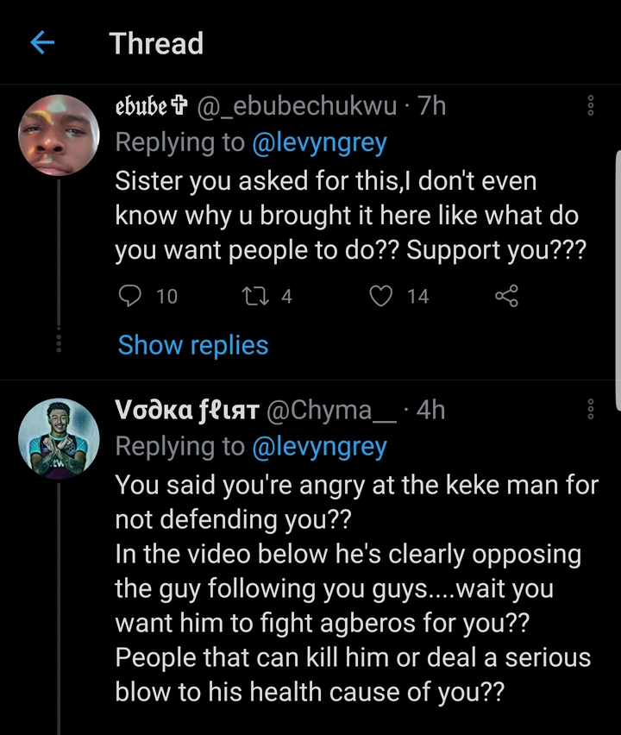Open ebube's profile picture

[x=59, y=135]
